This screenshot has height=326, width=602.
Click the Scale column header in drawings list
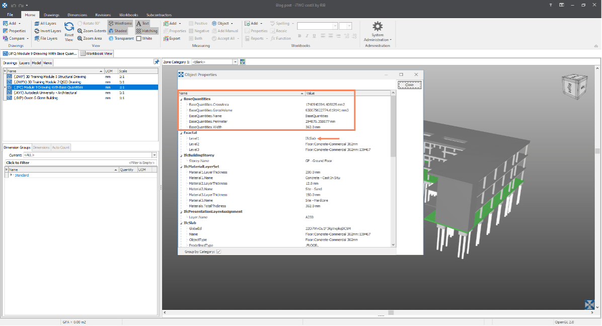(138, 71)
